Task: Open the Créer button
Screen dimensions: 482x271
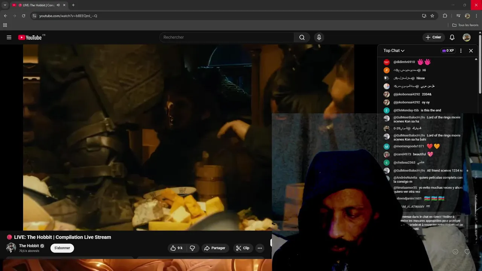Action: coord(433,37)
